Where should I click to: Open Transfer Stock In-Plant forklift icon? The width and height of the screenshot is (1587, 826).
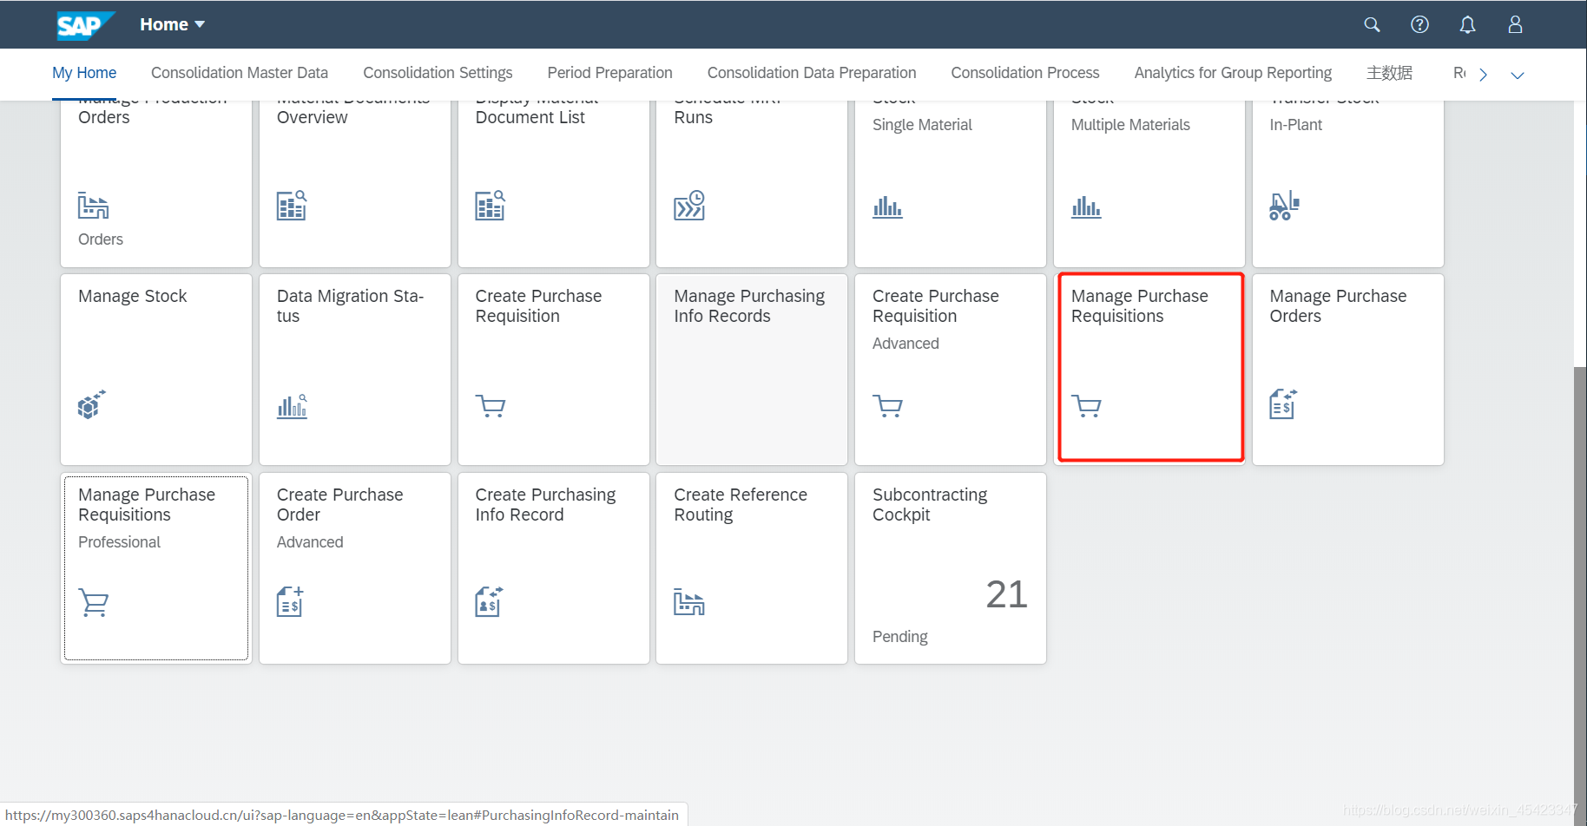[1284, 206]
